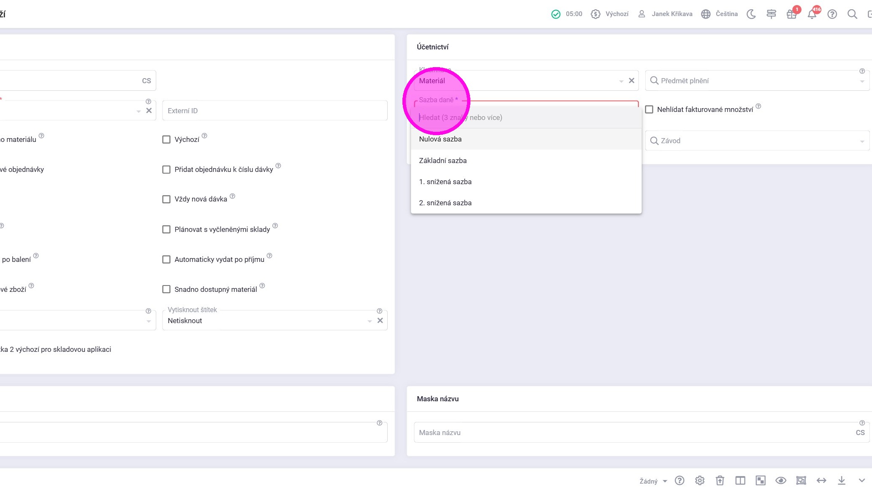Screen dimensions: 872x487
Task: Click the eye preview icon in bottom toolbar
Action: click(x=781, y=481)
